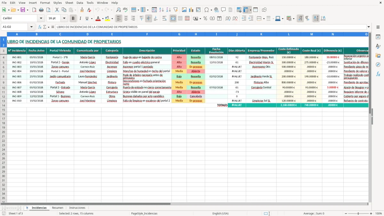
Task: Cut the selection with scissors icon
Action: pos(57,10)
